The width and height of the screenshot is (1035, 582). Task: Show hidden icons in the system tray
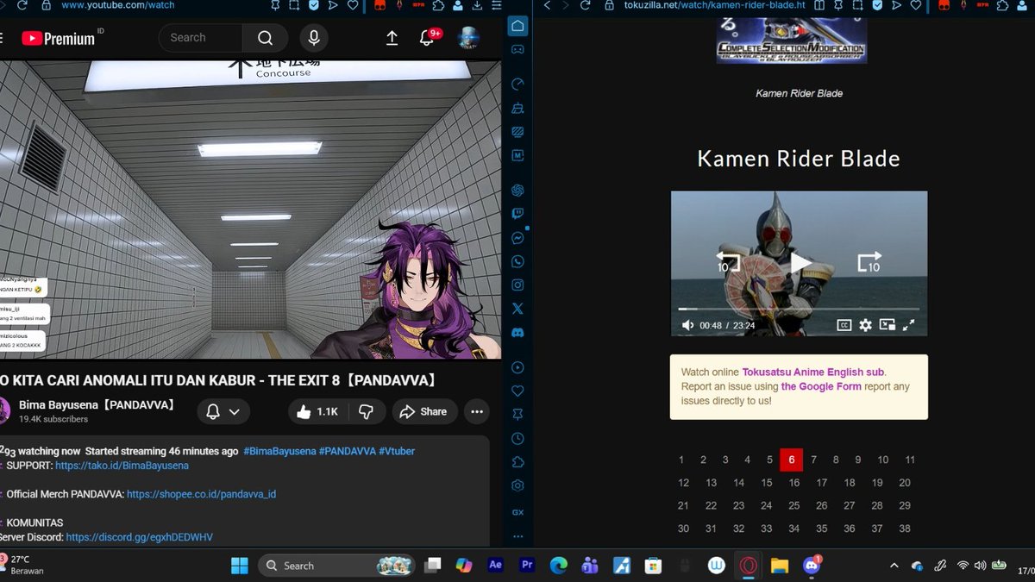click(894, 566)
